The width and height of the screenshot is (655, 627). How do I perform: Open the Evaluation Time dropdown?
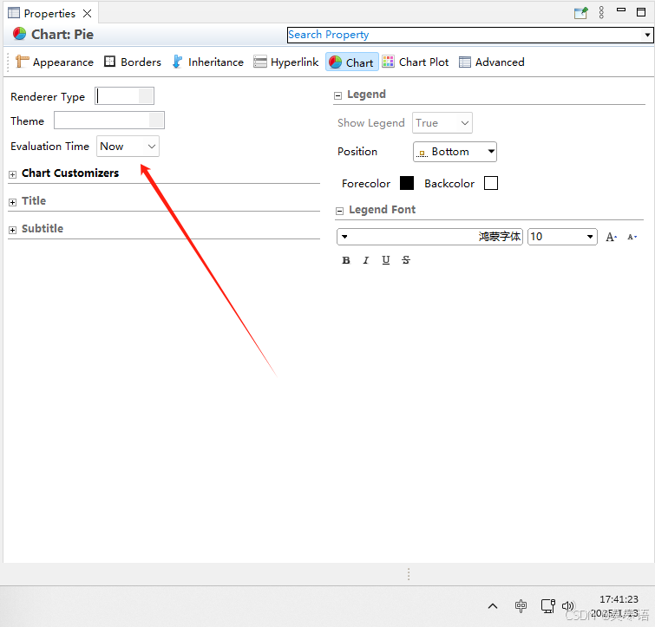[x=128, y=146]
